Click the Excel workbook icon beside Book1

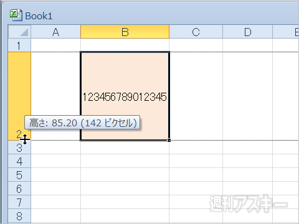point(16,15)
